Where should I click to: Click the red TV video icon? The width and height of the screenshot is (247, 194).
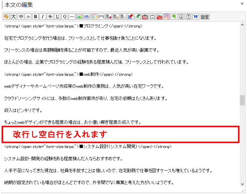tap(145, 17)
